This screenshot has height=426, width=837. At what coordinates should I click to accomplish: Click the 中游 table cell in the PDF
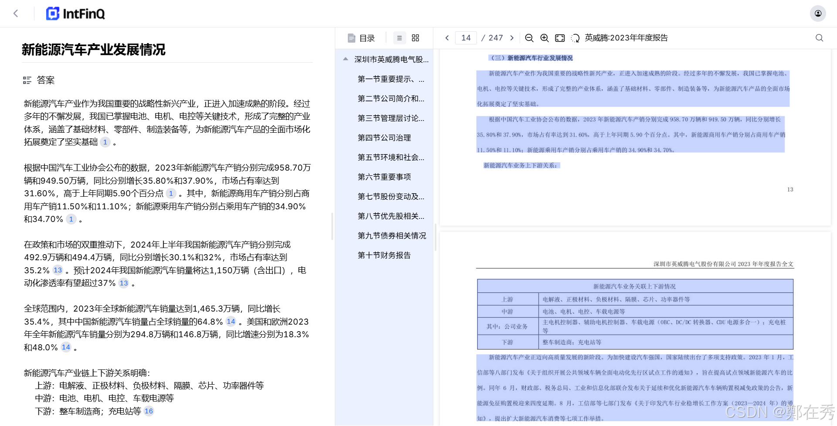tap(507, 312)
